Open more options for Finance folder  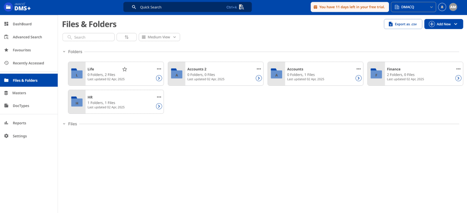(458, 69)
